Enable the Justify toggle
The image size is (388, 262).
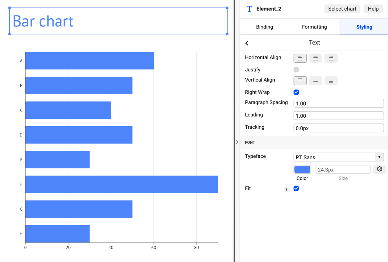click(296, 69)
